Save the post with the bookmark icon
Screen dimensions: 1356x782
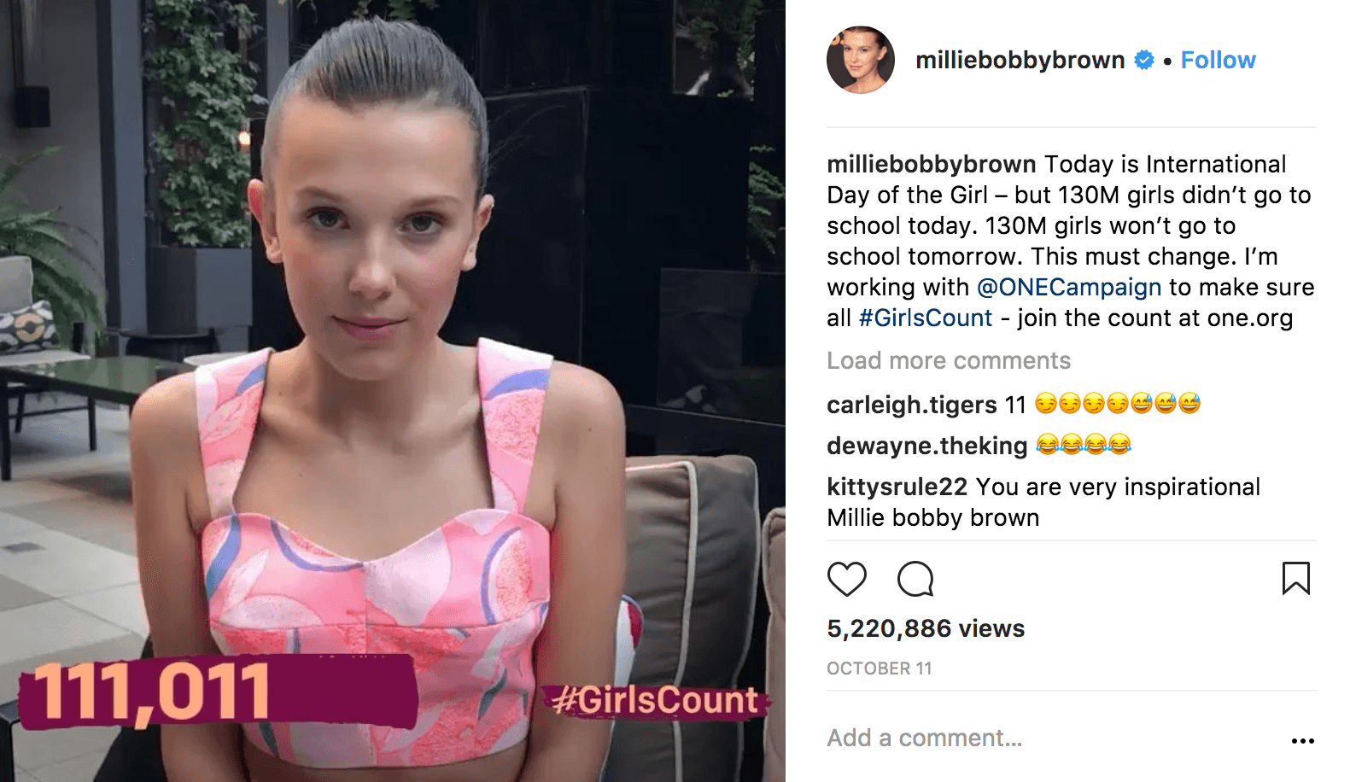(1296, 578)
